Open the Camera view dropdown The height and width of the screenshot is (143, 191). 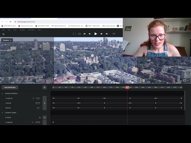click(7, 40)
